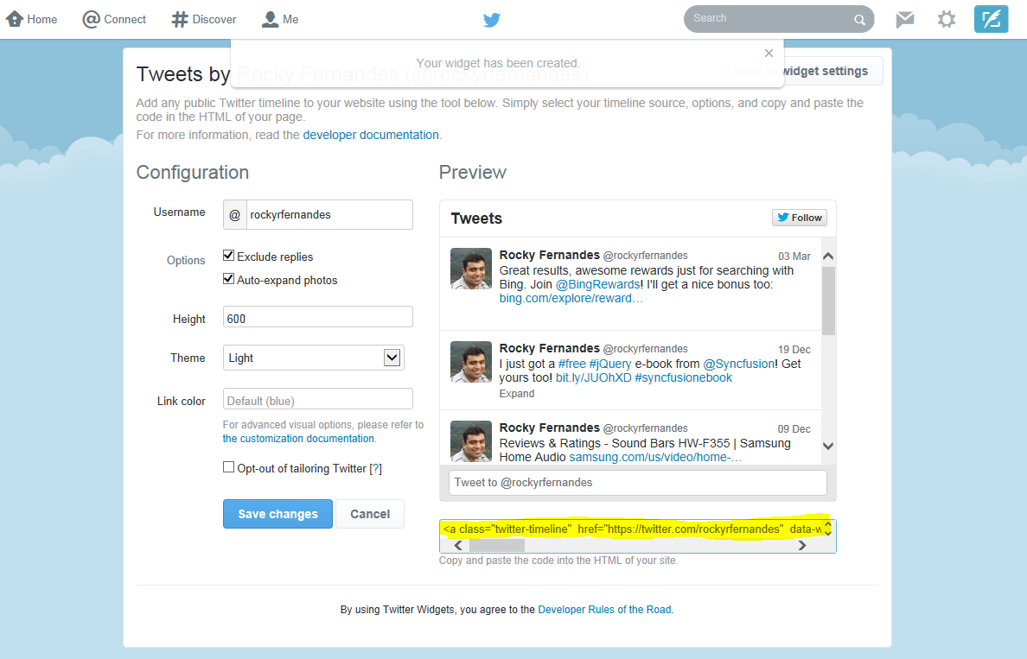Click the Tweets heading in preview
1027x659 pixels.
[x=476, y=218]
